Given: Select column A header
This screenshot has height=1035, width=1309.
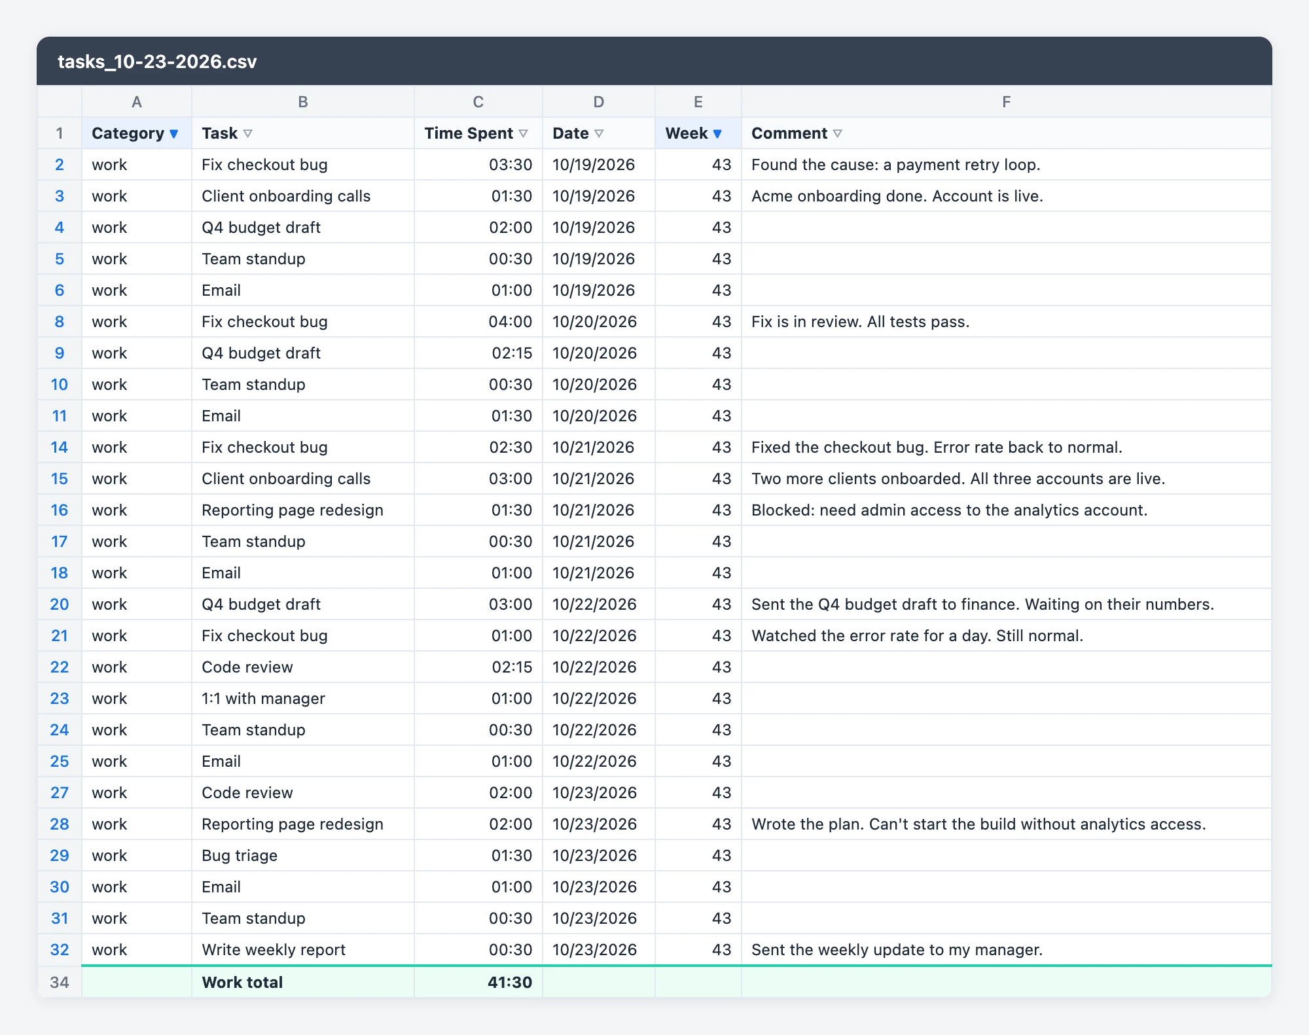Looking at the screenshot, I should pyautogui.click(x=137, y=101).
